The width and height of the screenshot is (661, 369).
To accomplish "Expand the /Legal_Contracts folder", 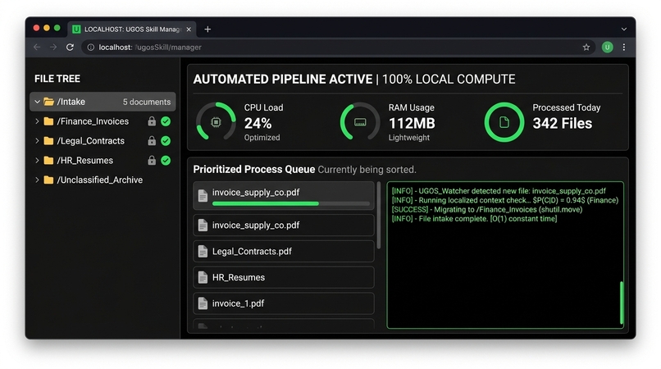I will coord(37,141).
